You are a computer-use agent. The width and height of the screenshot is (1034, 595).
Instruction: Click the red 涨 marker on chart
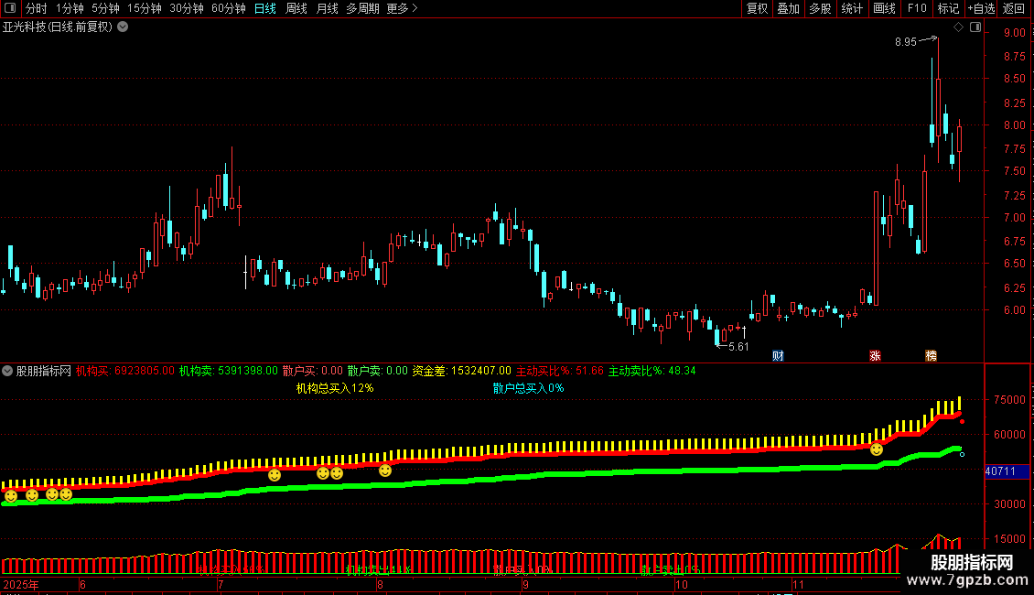pyautogui.click(x=875, y=356)
